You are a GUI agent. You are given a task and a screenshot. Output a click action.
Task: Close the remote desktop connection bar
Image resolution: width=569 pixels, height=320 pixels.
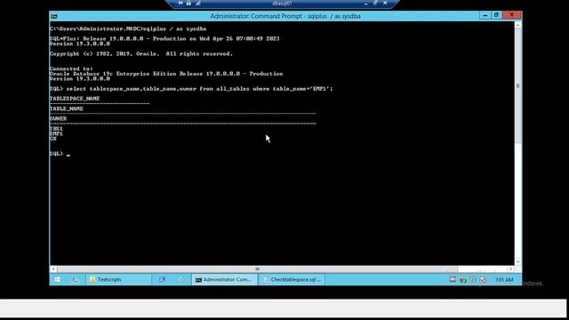pyautogui.click(x=385, y=3)
